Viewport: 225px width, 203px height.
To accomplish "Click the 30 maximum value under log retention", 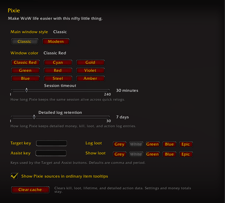I will (x=109, y=121).
